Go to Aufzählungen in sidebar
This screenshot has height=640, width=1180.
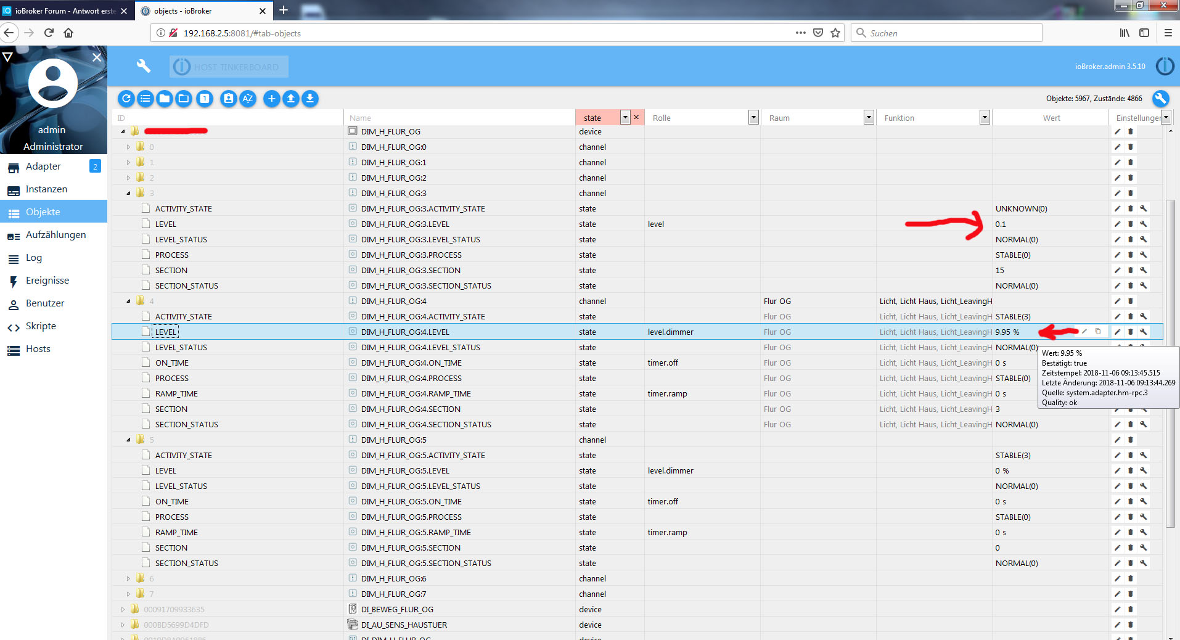[x=54, y=235]
